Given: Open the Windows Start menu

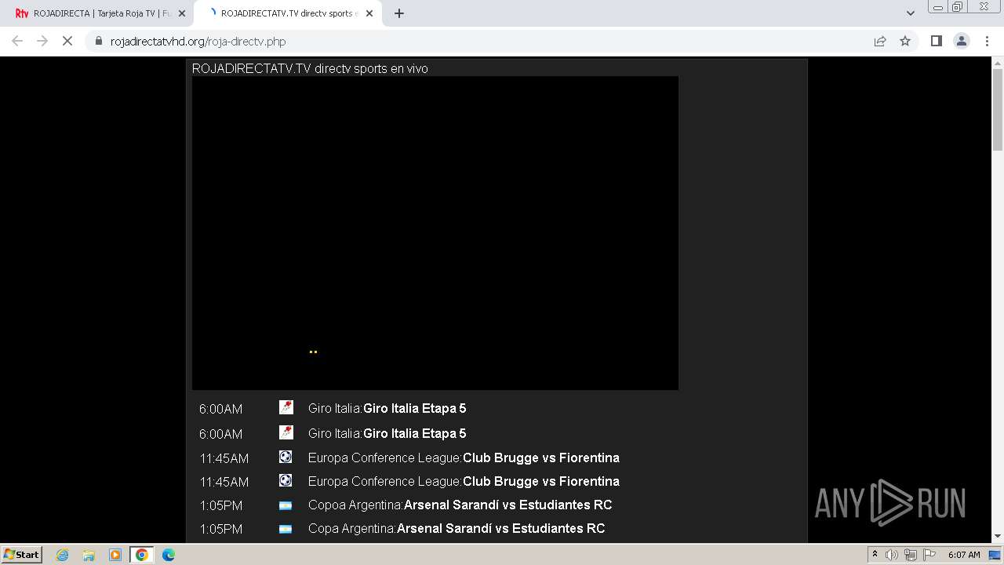Looking at the screenshot, I should (21, 554).
